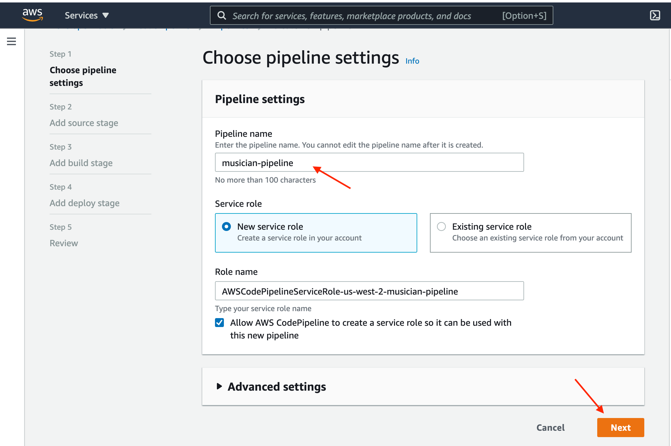671x446 pixels.
Task: Select Step 2 Add source stage
Action: [x=84, y=123]
